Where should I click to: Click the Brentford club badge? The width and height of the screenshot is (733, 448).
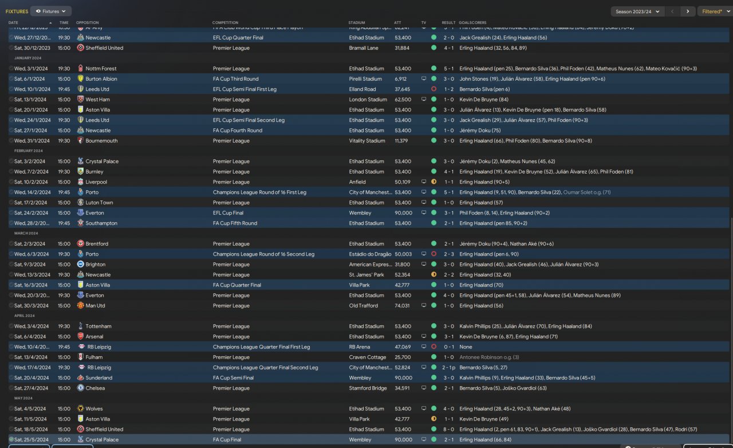point(80,244)
